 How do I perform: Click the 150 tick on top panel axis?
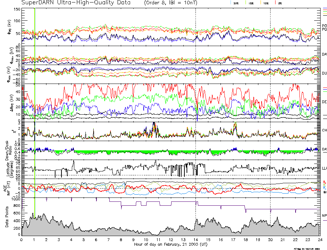[x=16, y=9]
